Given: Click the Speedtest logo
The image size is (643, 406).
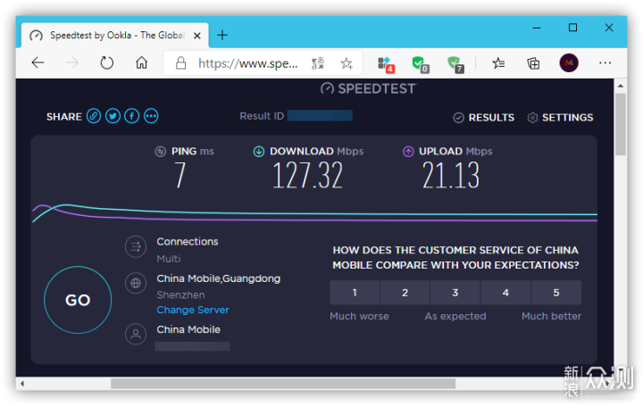Looking at the screenshot, I should (x=368, y=88).
